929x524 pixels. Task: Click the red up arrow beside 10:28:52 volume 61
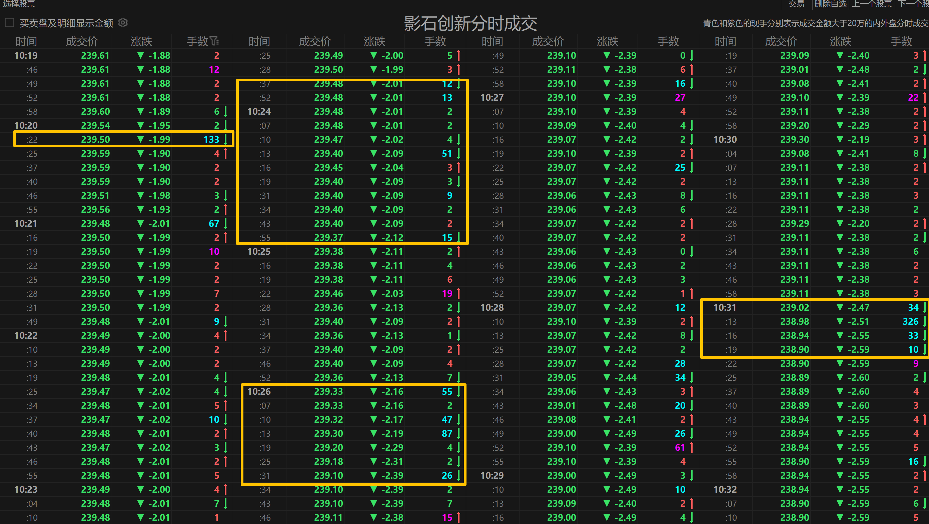tap(692, 448)
